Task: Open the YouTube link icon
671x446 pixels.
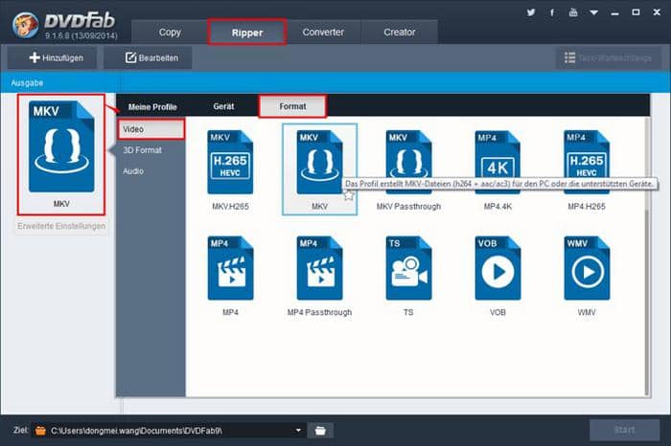Action: click(573, 12)
